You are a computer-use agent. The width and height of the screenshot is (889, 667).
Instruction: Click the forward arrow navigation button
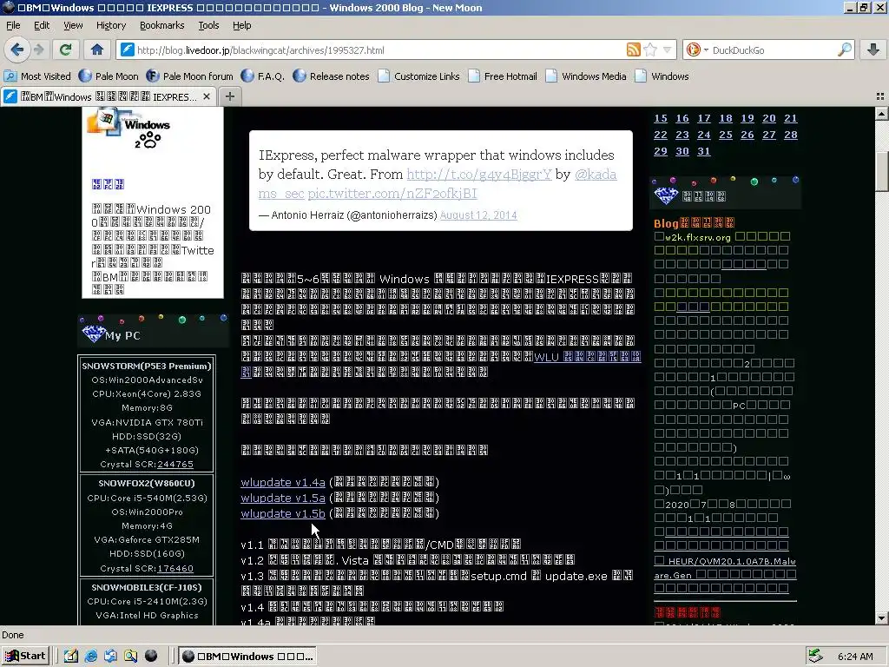tap(39, 50)
